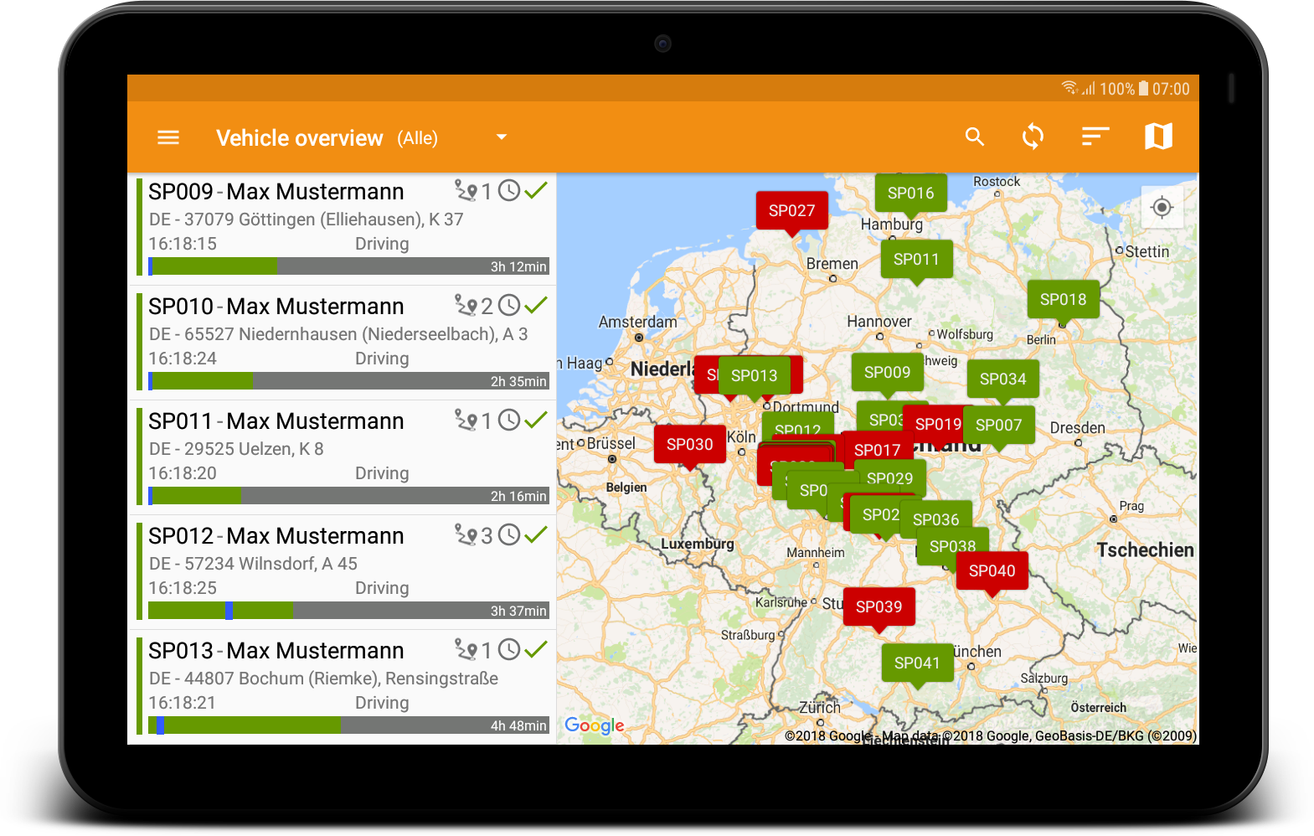This screenshot has width=1314, height=836.
Task: Select the 29525 Uelzen address line
Action: (x=236, y=449)
